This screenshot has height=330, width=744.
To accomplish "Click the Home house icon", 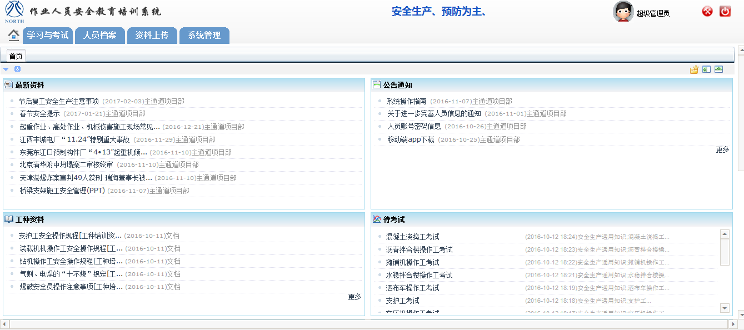I will click(14, 35).
